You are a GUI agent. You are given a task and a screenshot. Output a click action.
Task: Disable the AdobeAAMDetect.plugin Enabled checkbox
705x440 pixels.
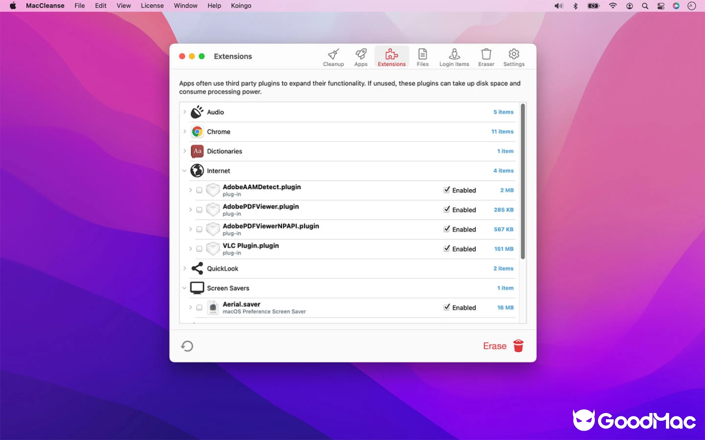(447, 190)
